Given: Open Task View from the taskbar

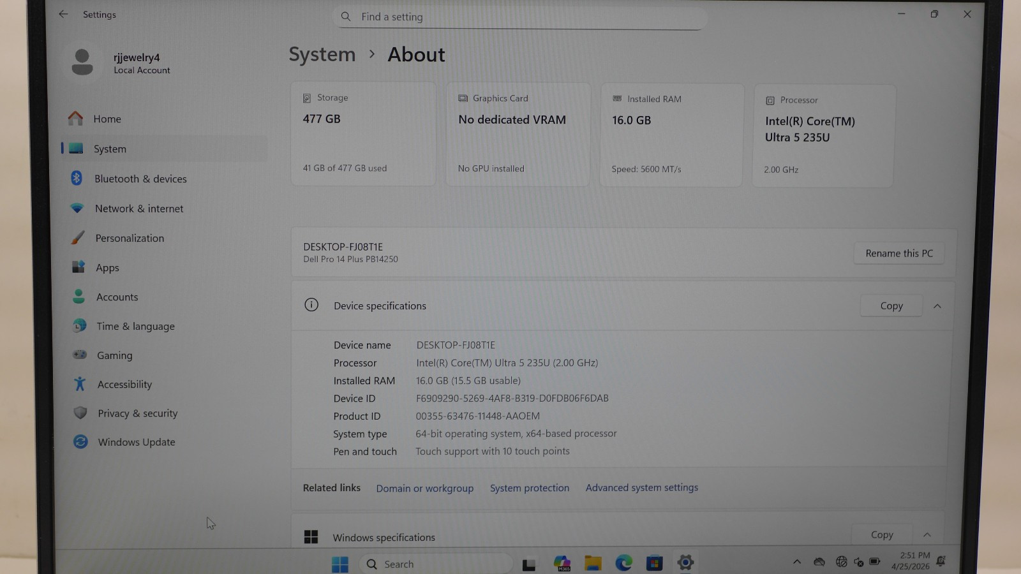Looking at the screenshot, I should tap(529, 564).
